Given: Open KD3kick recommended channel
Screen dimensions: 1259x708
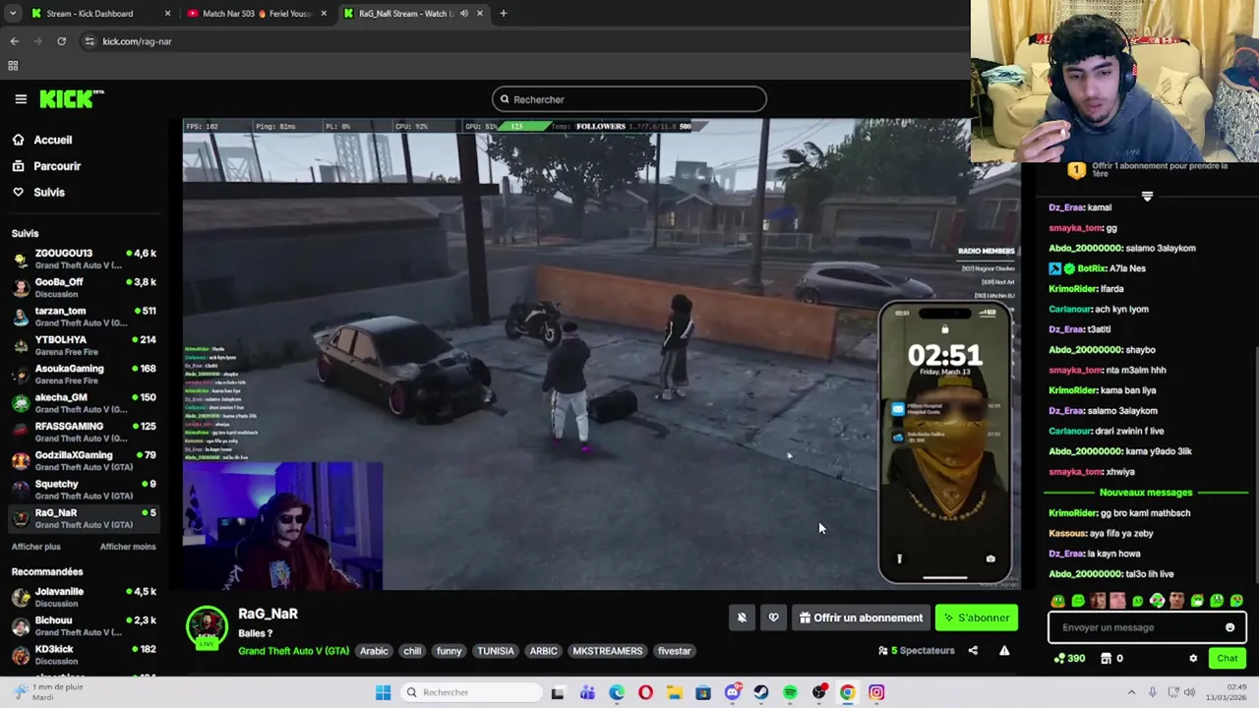Looking at the screenshot, I should click(84, 655).
